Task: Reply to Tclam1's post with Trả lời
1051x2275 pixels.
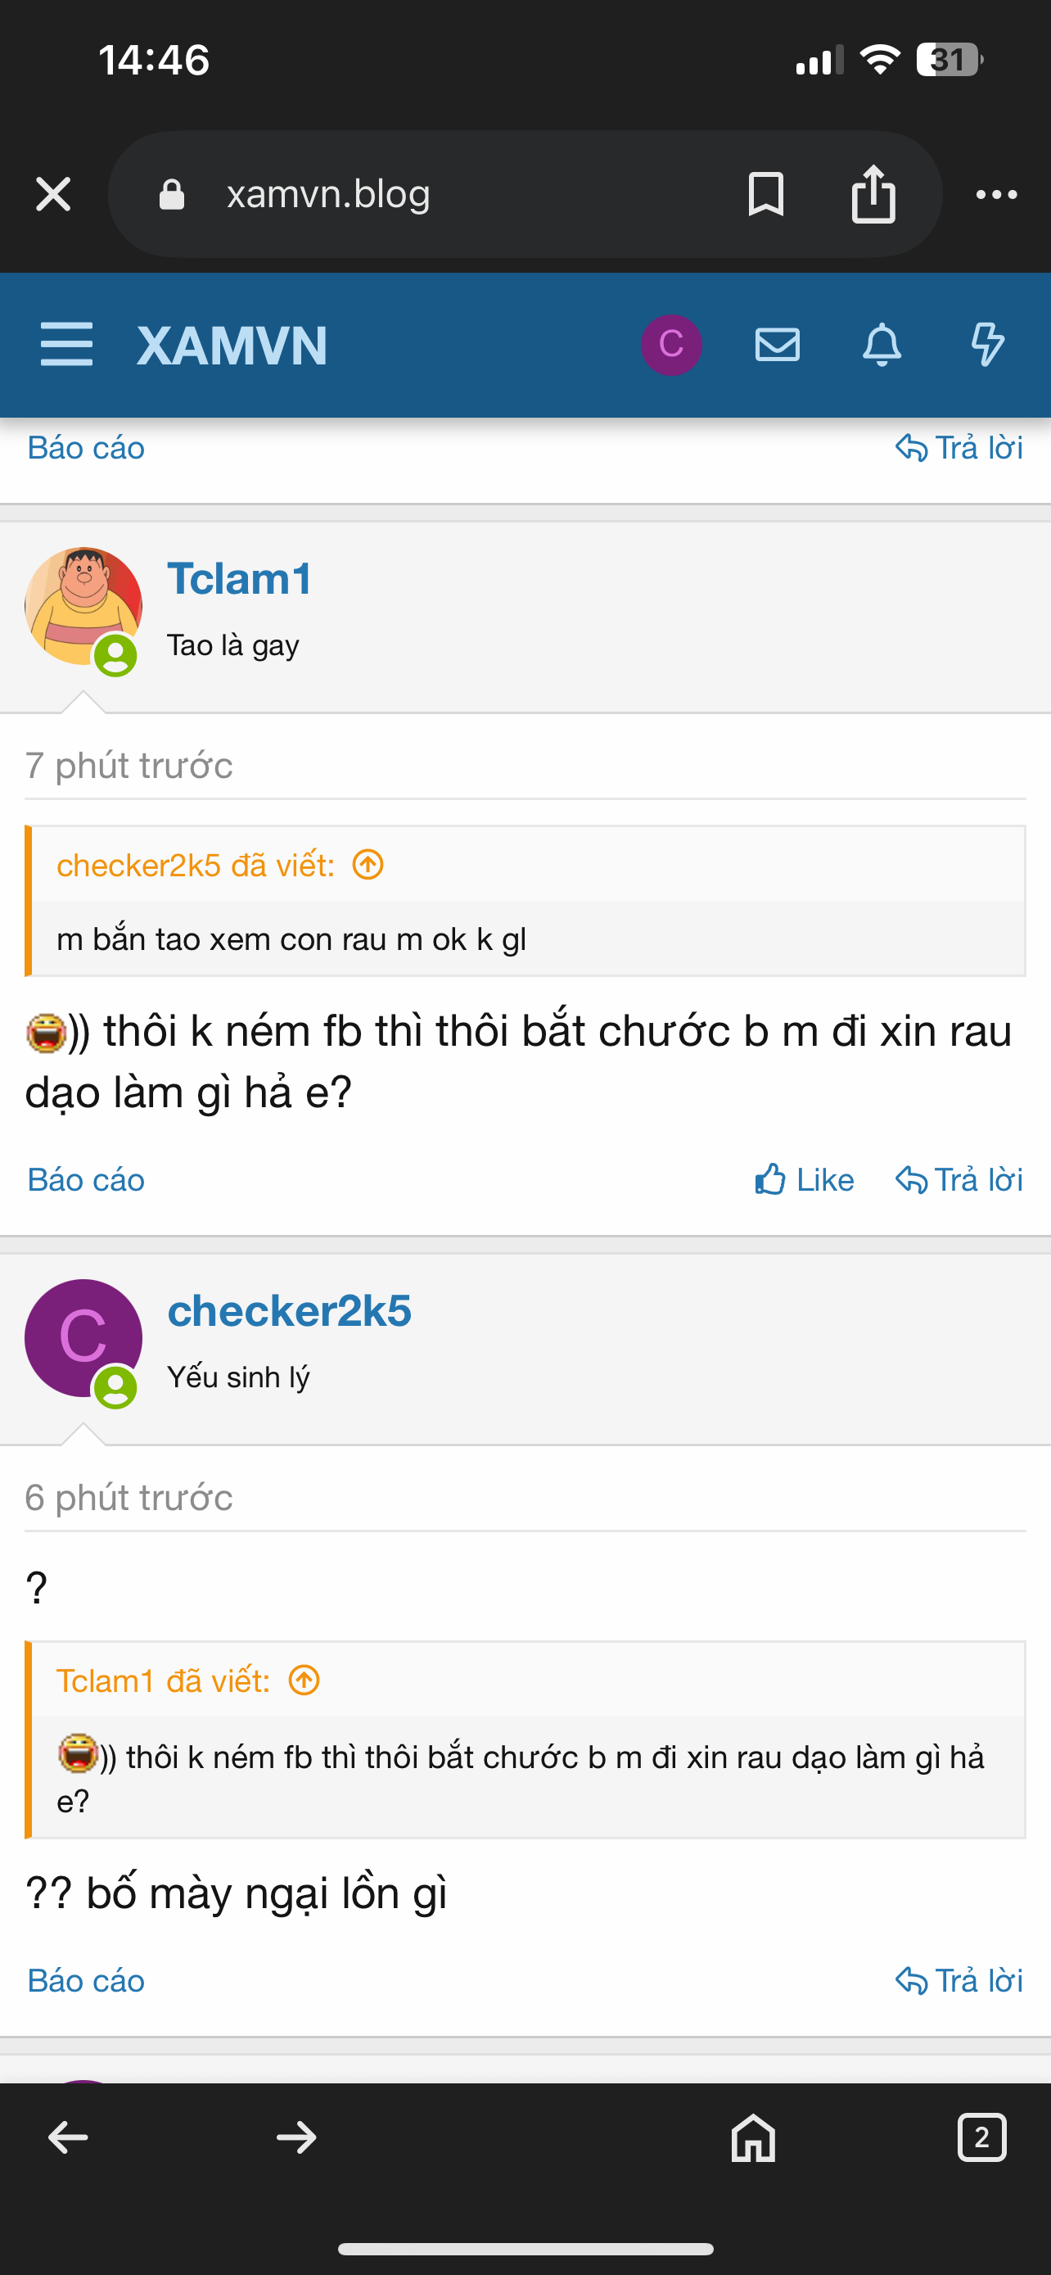Action: point(959,1180)
